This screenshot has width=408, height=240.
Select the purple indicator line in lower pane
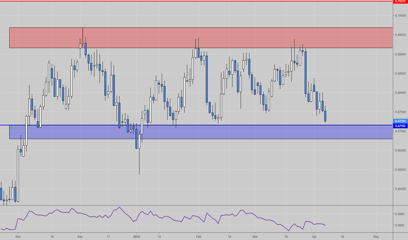(x=163, y=219)
